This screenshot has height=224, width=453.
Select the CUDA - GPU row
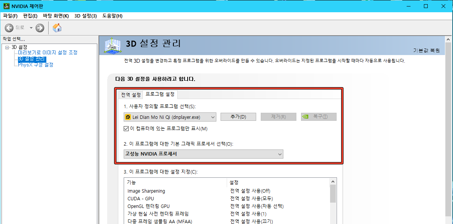(227, 199)
